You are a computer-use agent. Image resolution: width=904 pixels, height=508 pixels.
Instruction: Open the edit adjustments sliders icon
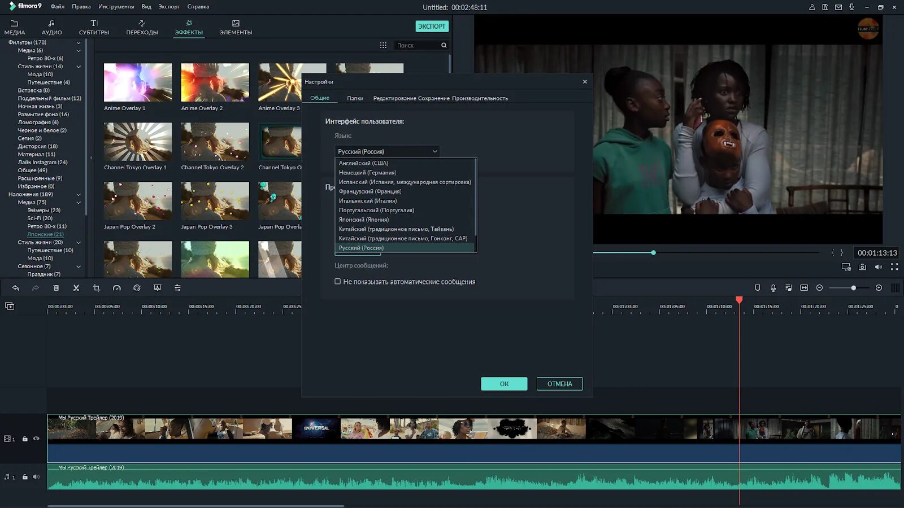177,288
